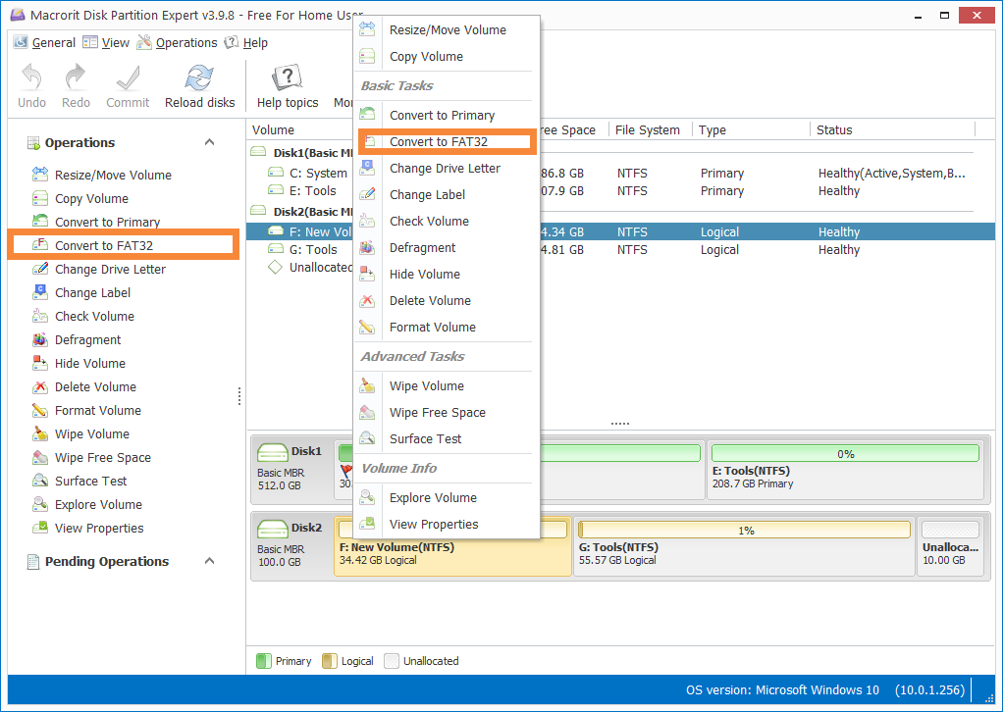The width and height of the screenshot is (1003, 712).
Task: Click the File System column header
Action: click(648, 129)
